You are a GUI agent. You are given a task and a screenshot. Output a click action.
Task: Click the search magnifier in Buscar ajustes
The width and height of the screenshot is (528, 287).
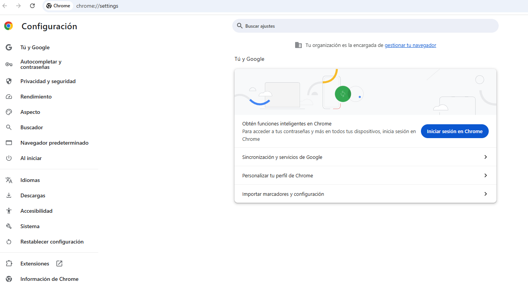pyautogui.click(x=240, y=26)
